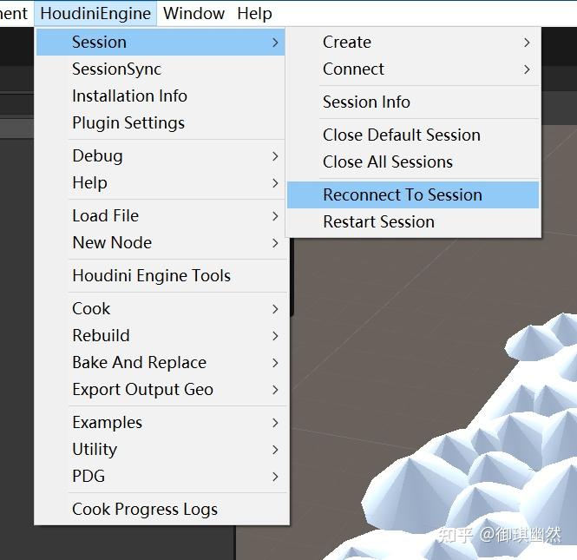Open Cook Progress Logs

pos(145,509)
